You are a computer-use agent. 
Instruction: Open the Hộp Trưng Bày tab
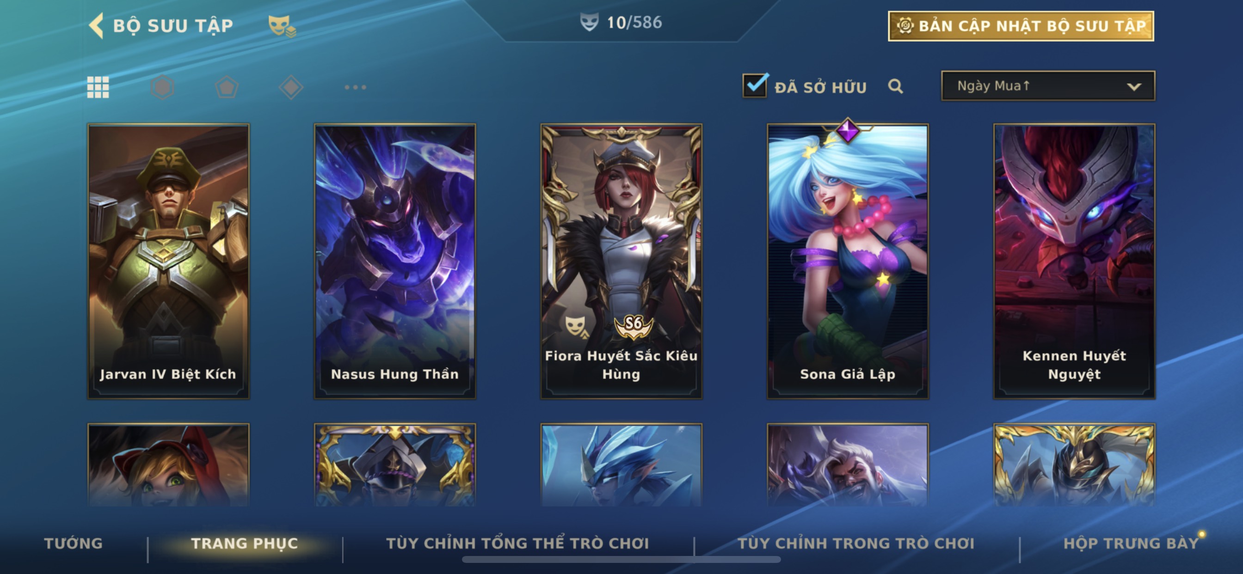(1131, 543)
